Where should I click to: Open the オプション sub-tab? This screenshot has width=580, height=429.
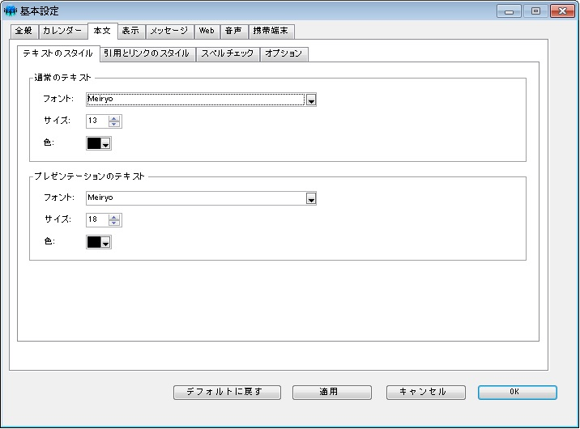click(x=284, y=54)
